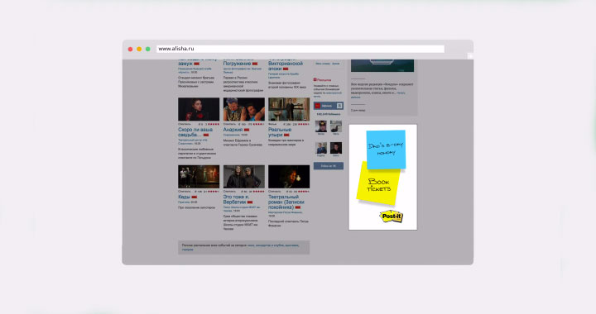Image resolution: width=596 pixels, height=314 pixels.
Task: Open the Реальные упыри film thumbnail
Action: click(289, 109)
